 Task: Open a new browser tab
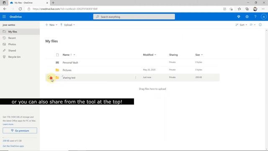53,3
